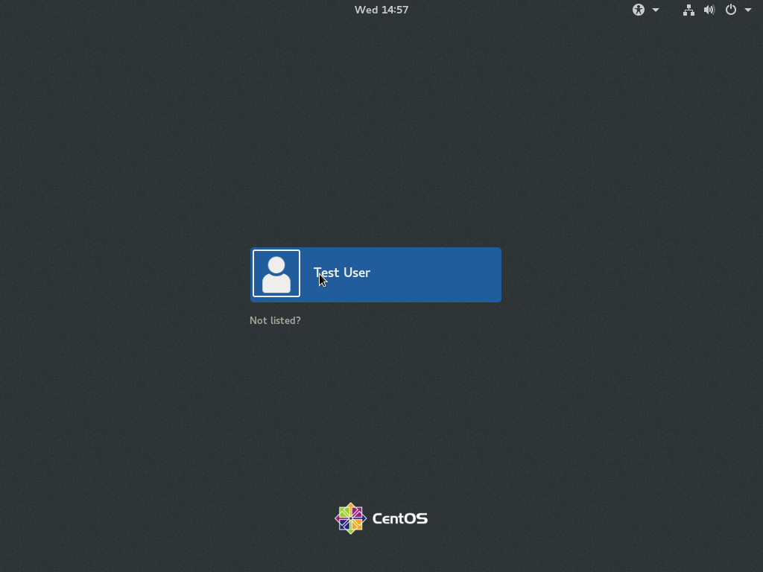Image resolution: width=763 pixels, height=572 pixels.
Task: Click the 14:57 time in top bar
Action: tap(395, 10)
